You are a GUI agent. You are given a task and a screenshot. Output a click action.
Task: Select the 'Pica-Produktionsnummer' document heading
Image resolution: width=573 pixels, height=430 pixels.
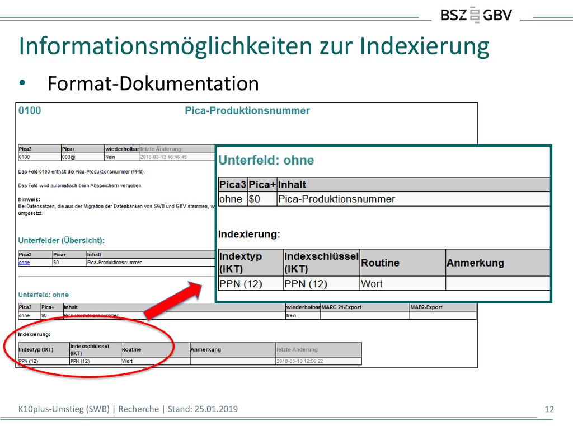pyautogui.click(x=247, y=111)
